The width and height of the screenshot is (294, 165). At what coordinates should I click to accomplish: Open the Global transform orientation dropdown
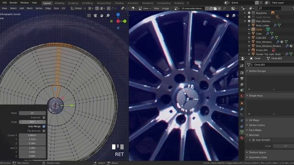coord(78,8)
